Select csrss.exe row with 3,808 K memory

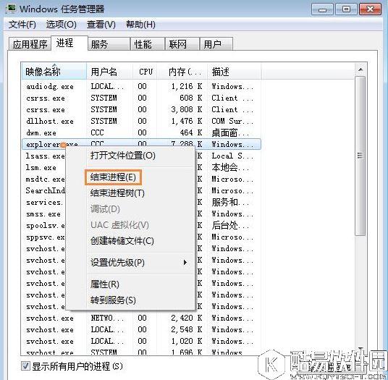click(141, 109)
